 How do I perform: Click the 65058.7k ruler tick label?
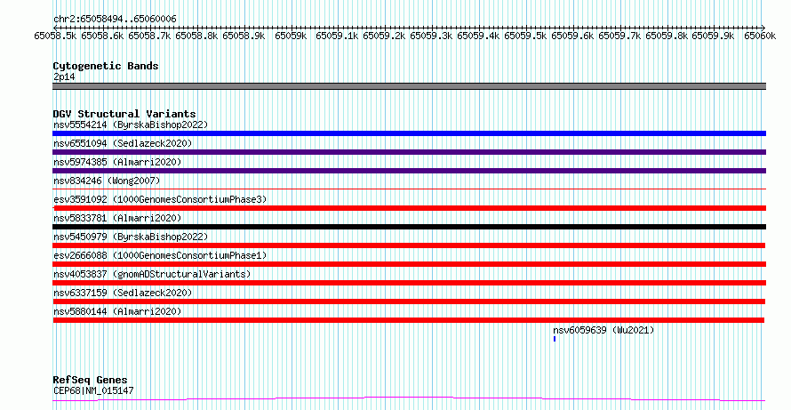coord(149,36)
